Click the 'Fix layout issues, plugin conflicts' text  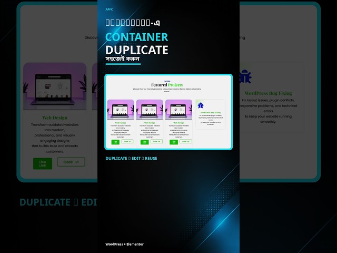pos(268,100)
